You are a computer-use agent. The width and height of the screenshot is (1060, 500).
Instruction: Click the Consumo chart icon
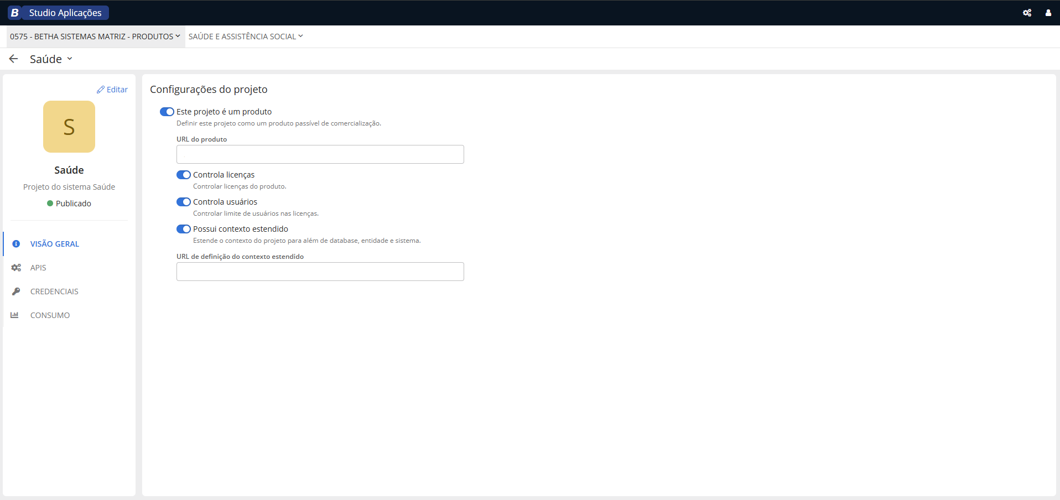[14, 315]
